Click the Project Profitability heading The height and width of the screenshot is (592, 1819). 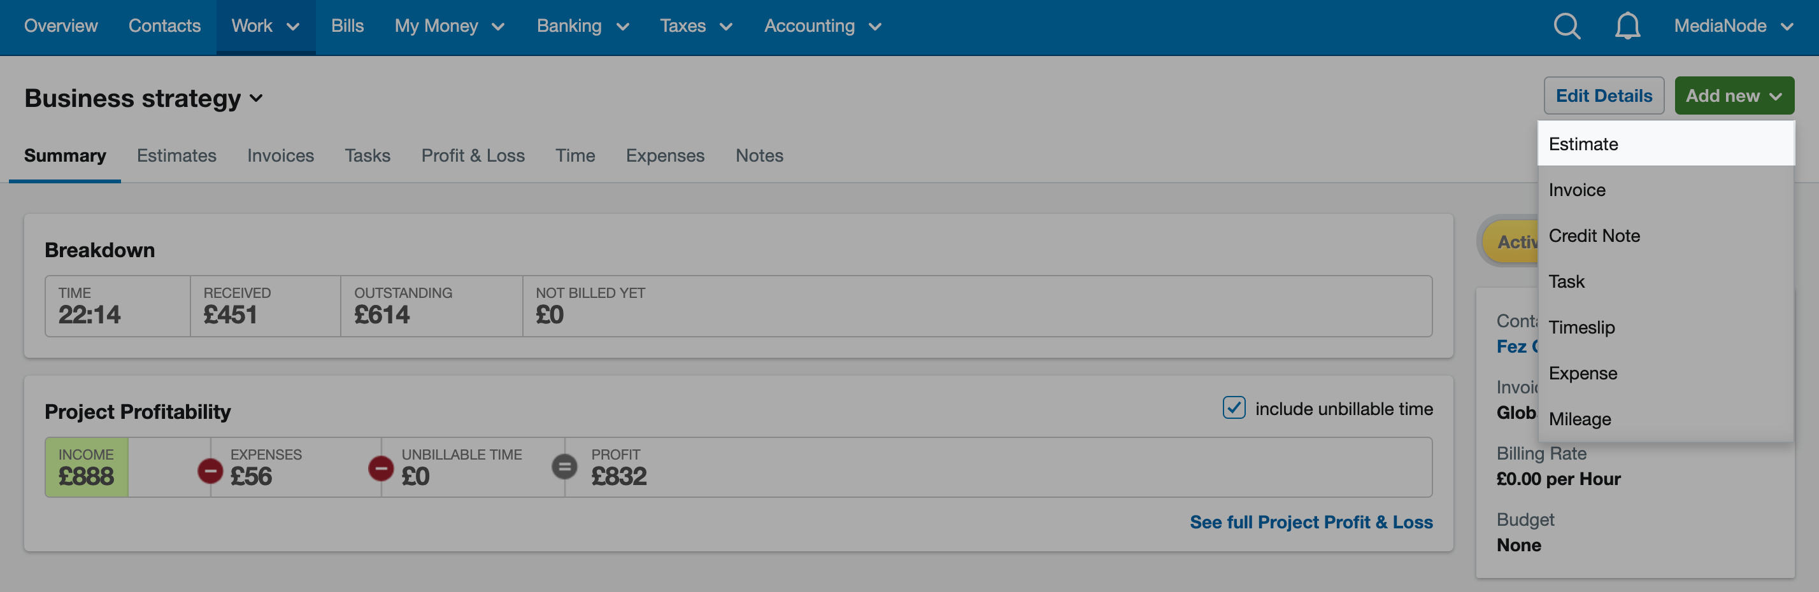(138, 411)
